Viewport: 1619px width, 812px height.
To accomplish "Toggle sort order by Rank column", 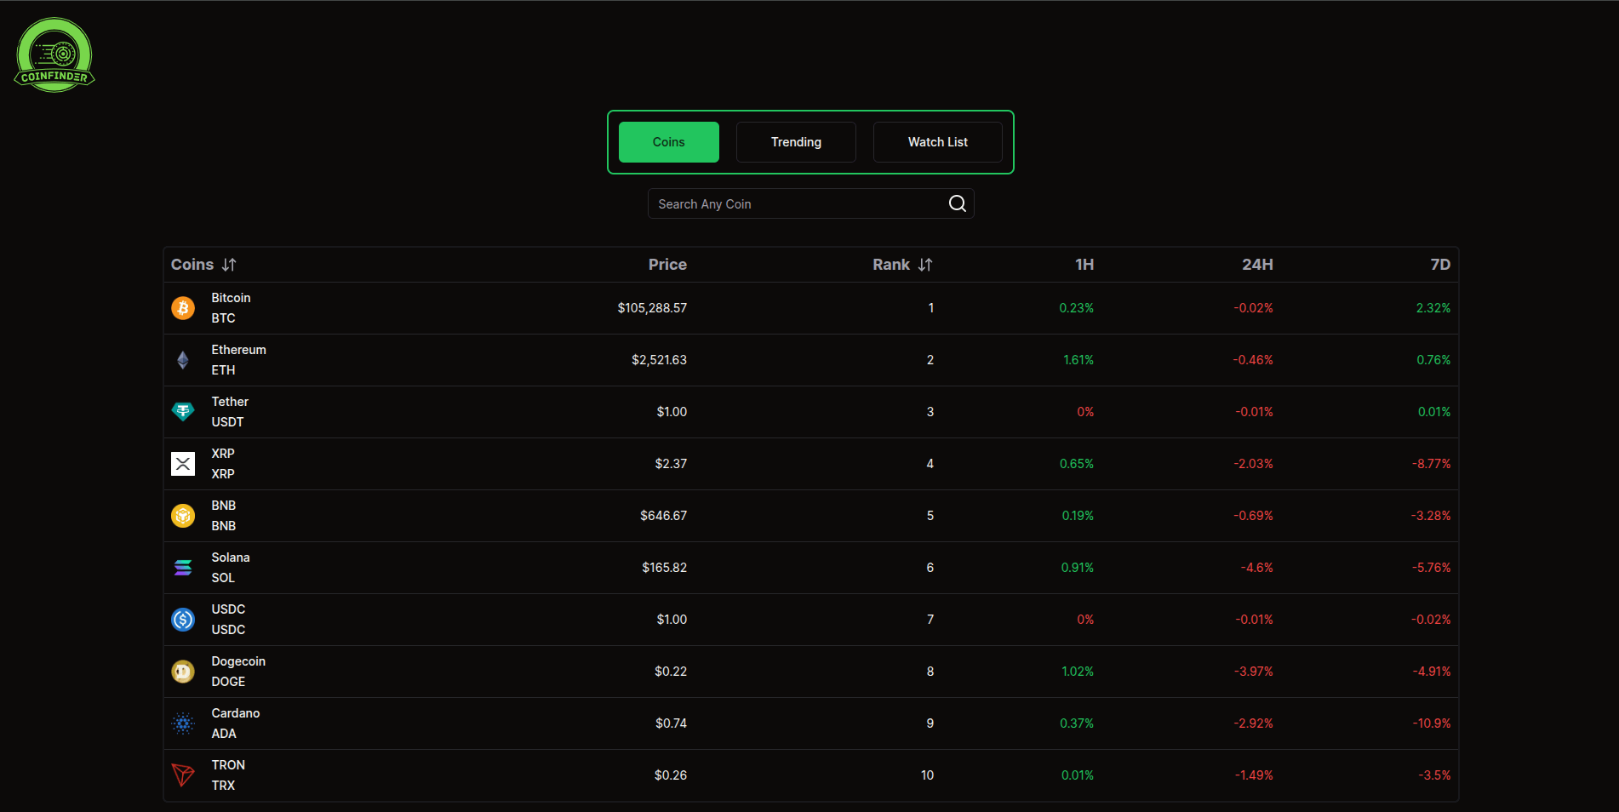I will point(925,265).
